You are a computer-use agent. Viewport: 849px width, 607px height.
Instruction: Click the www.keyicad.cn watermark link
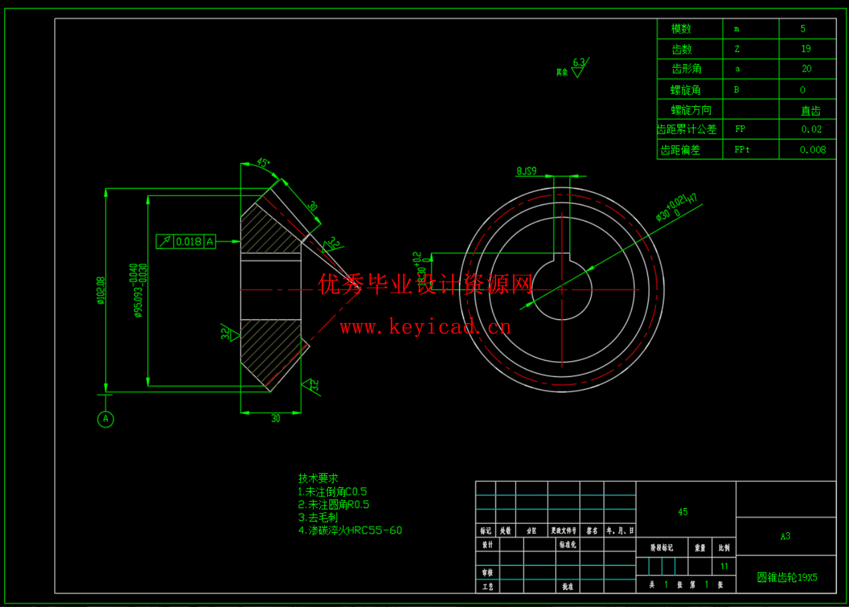coord(426,327)
